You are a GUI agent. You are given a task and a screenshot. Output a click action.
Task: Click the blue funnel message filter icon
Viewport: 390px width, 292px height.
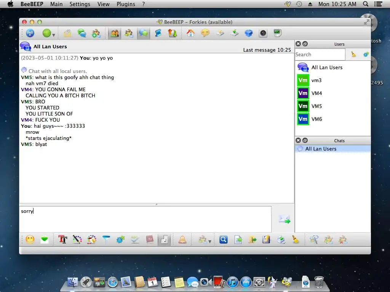pos(106,240)
